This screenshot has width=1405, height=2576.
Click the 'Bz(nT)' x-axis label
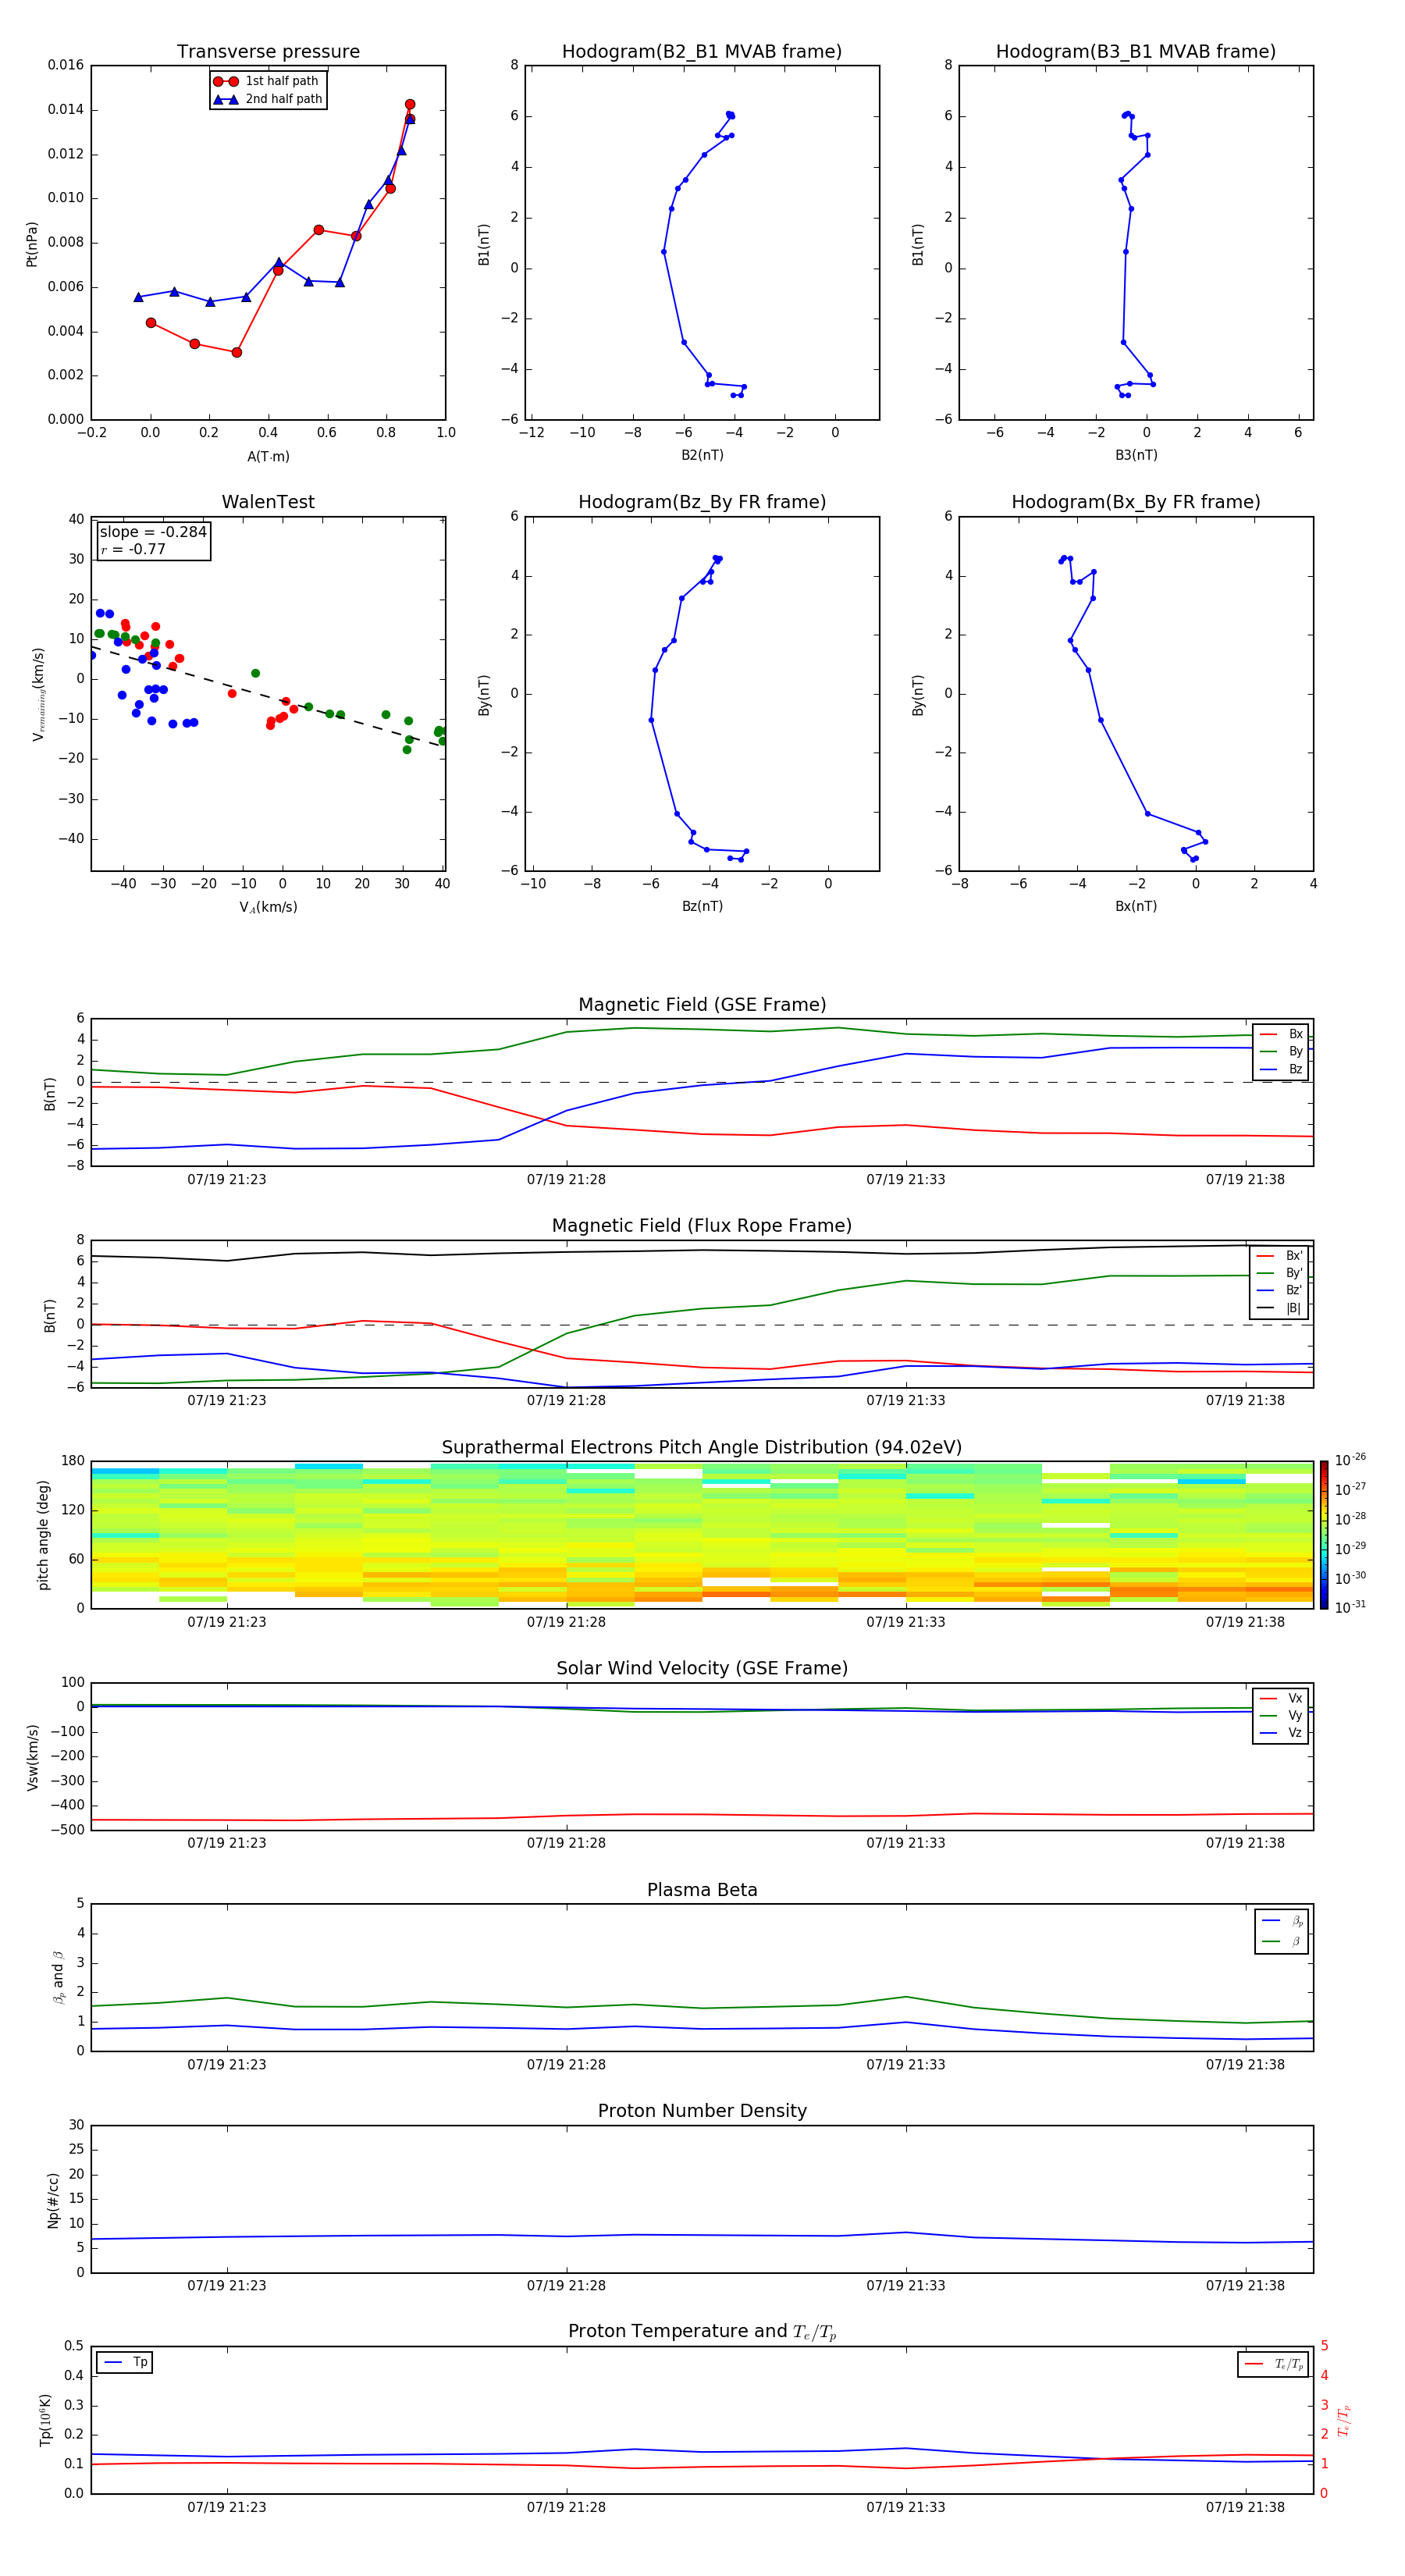click(x=702, y=906)
